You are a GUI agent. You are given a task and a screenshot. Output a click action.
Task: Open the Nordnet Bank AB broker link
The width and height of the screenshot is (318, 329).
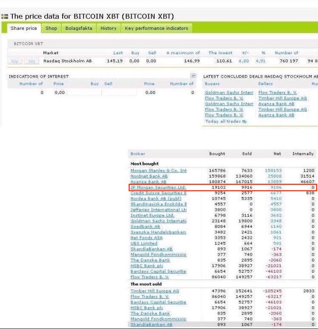pos(149,176)
